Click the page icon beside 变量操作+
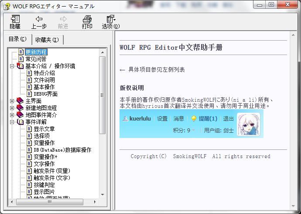The image size is (301, 214). [x=29, y=157]
